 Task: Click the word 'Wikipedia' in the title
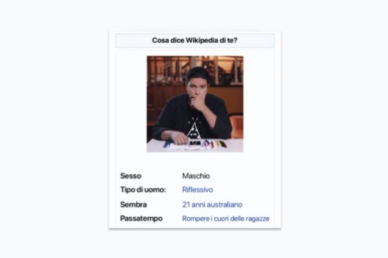[x=202, y=40]
